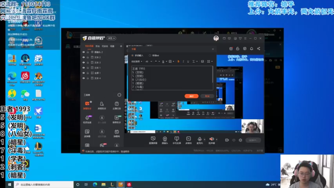Viewport: 334px width, 188px height.
Task: Switch to the first orange scene tab
Action: coord(89,46)
